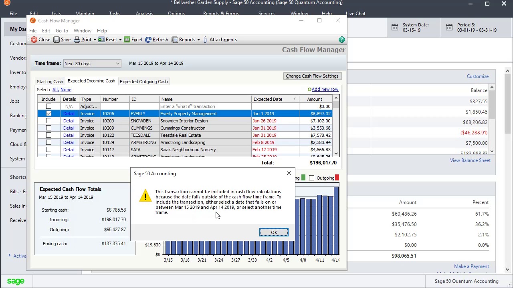Toggle the Outgoing chart checkbox

311,178
